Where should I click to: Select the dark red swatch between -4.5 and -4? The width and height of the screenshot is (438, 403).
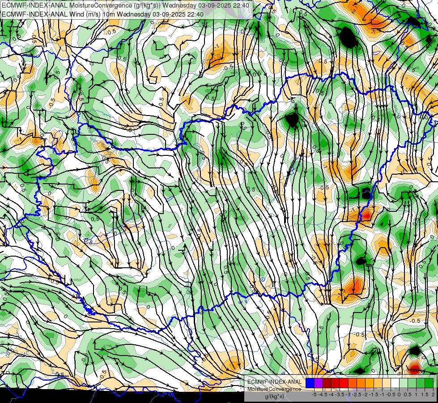(327, 383)
